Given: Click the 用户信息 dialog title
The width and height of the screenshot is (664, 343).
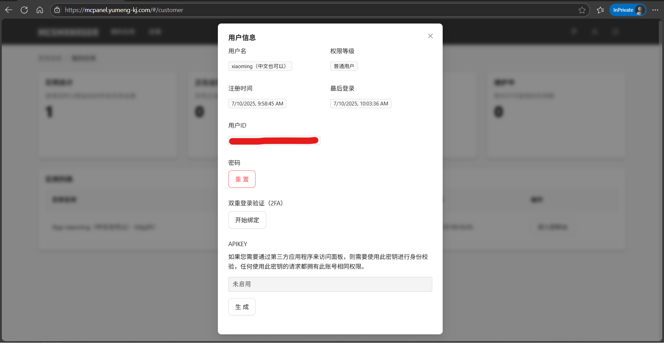Looking at the screenshot, I should (x=242, y=38).
